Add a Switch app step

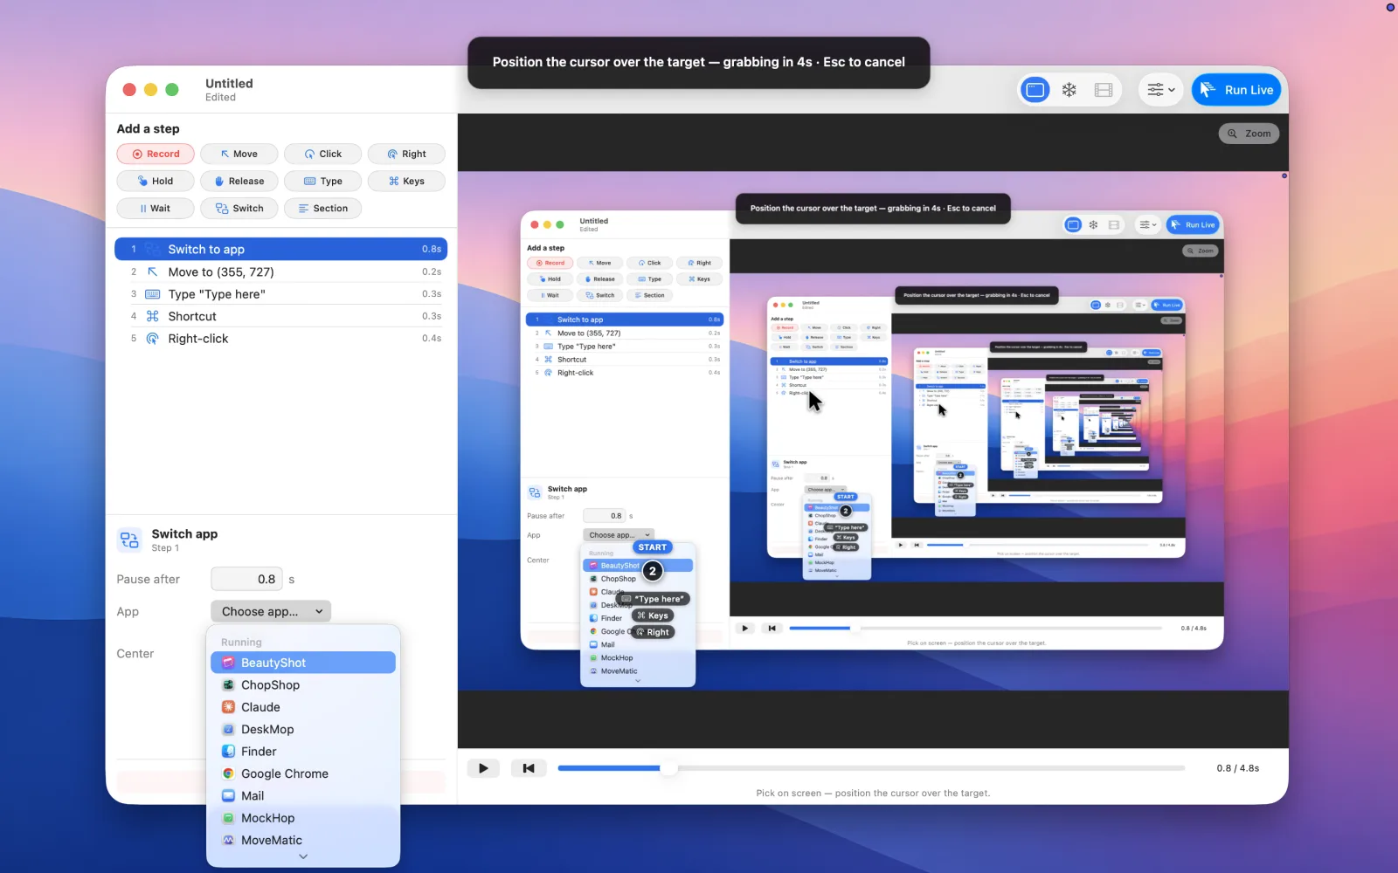pyautogui.click(x=239, y=208)
